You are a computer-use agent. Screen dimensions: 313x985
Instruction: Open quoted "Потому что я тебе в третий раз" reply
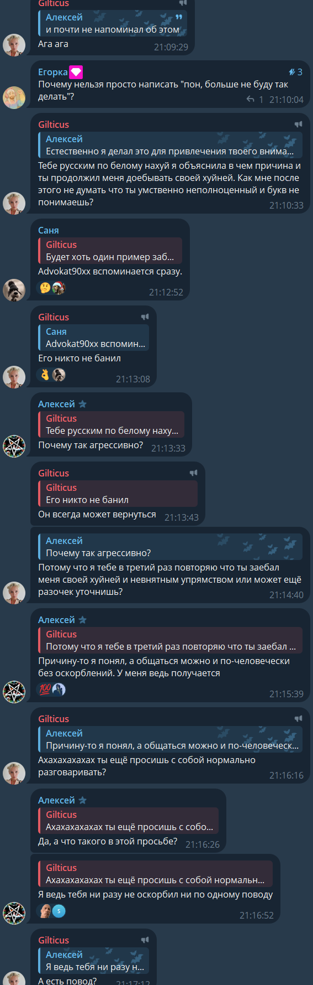click(x=170, y=640)
